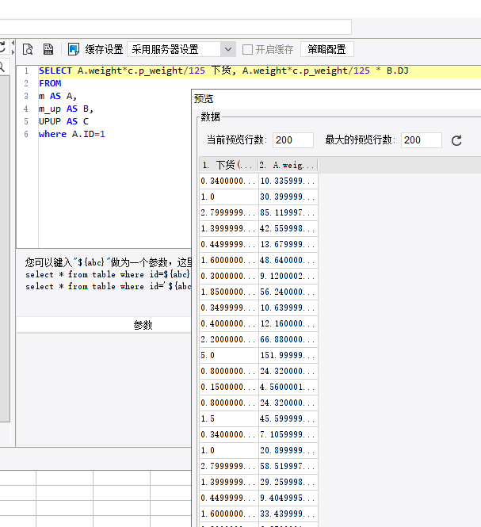Click cell 9.1200002... in preview table
481x527 pixels.
coord(288,276)
